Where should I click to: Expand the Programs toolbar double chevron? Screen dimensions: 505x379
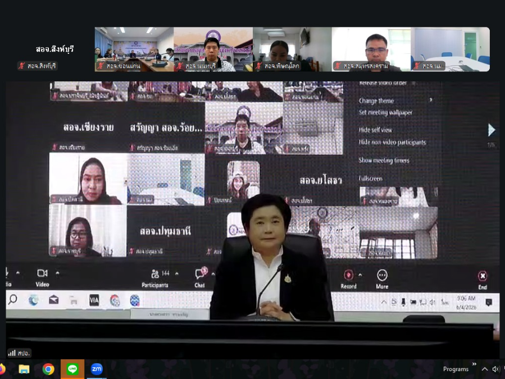474,364
